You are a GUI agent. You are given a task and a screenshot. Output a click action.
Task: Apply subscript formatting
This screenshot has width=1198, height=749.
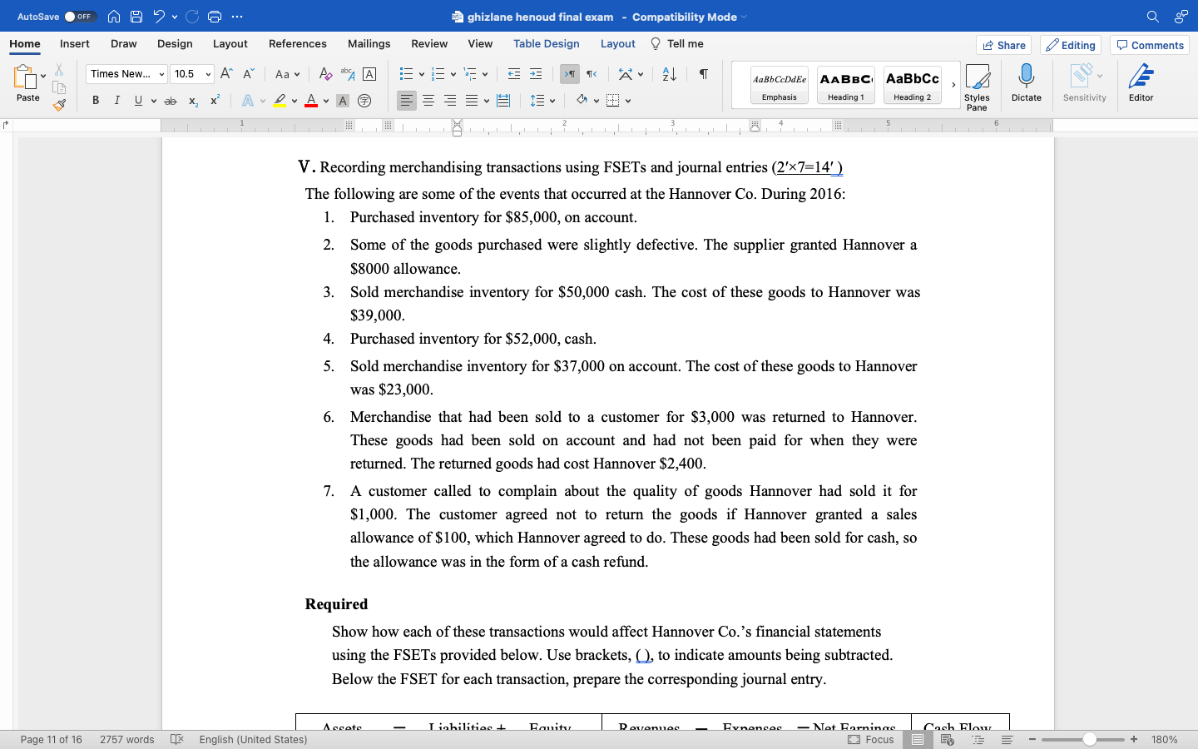[192, 101]
